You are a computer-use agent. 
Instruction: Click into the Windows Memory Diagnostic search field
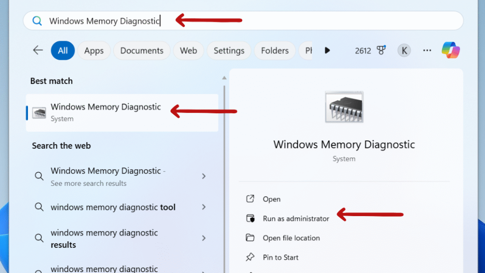243,21
